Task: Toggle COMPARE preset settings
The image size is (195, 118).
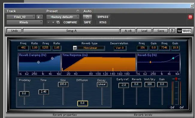Action: 70,22
